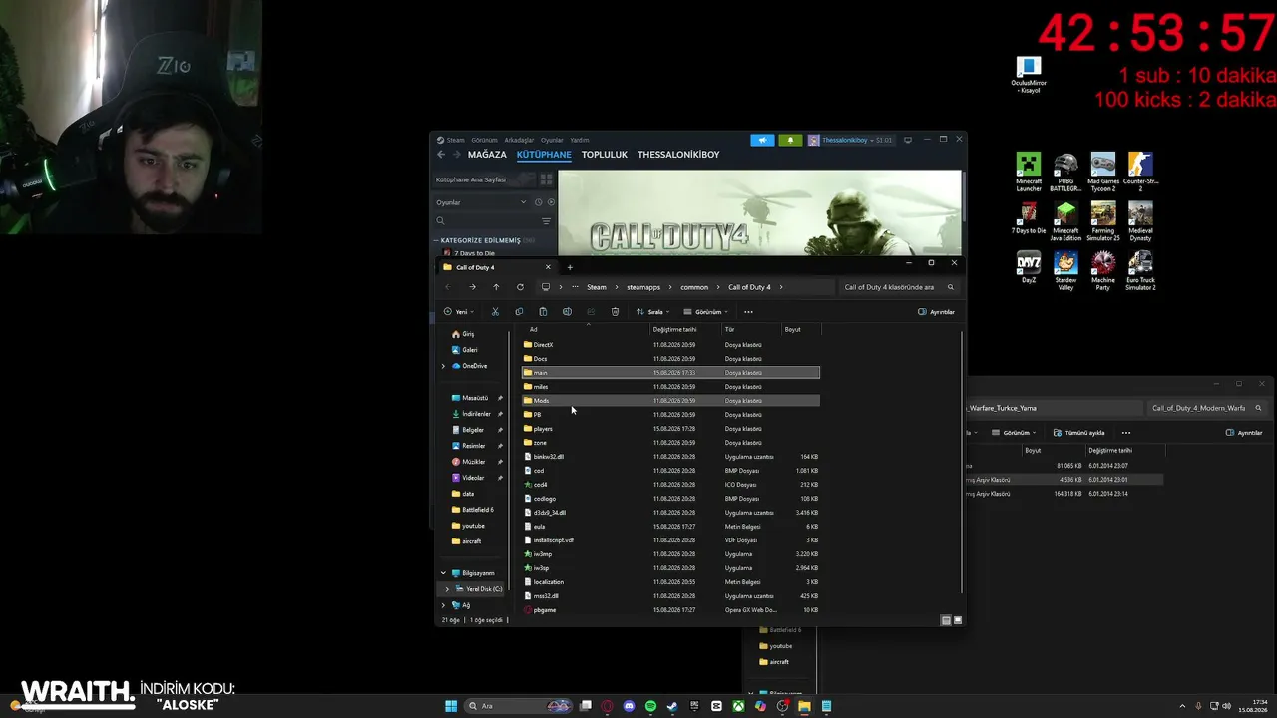
Task: Open the THESSALONIKIBOY profile tab
Action: pyautogui.click(x=678, y=155)
